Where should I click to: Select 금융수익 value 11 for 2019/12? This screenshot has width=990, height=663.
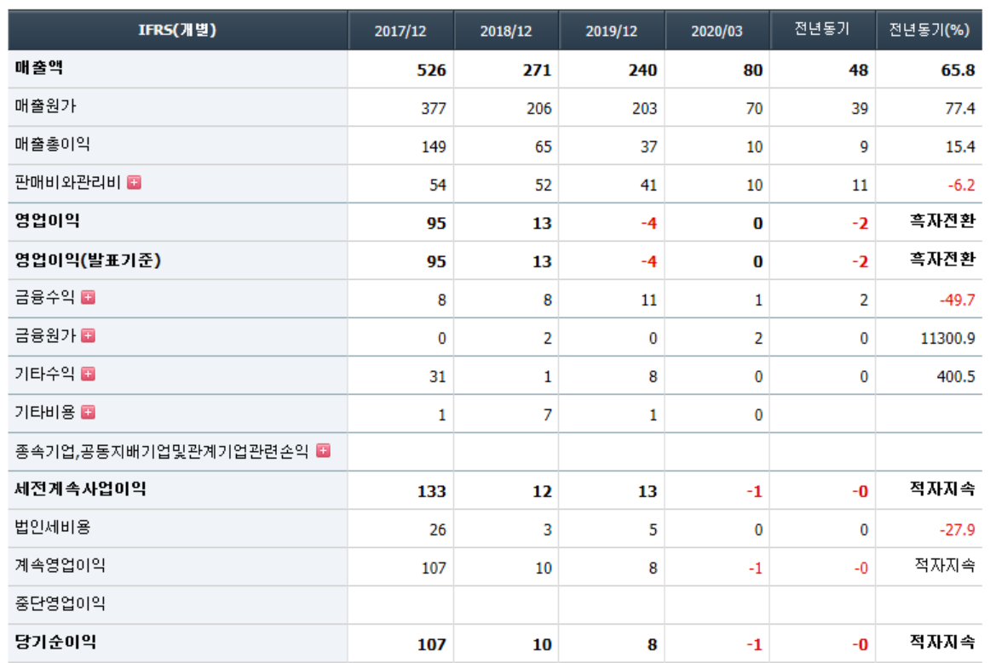tap(649, 300)
